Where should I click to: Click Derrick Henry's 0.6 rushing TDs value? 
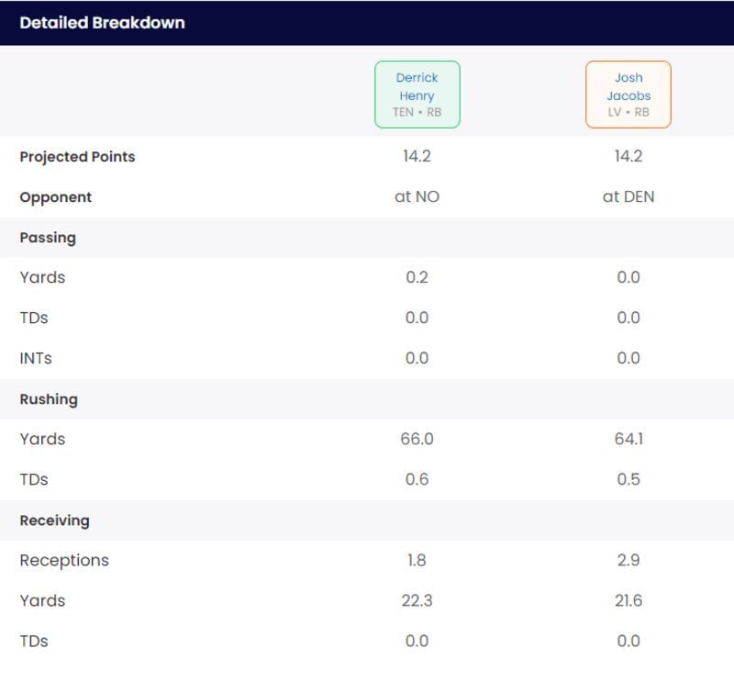[417, 480]
